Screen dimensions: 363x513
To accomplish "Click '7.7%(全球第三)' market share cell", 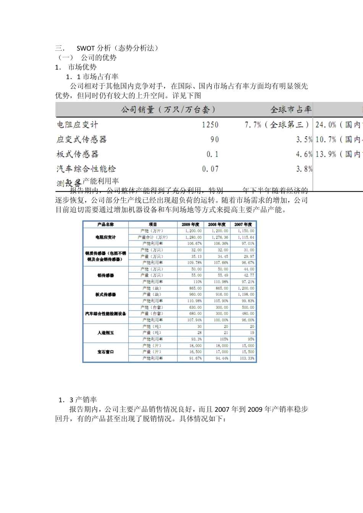I will 277,125.
